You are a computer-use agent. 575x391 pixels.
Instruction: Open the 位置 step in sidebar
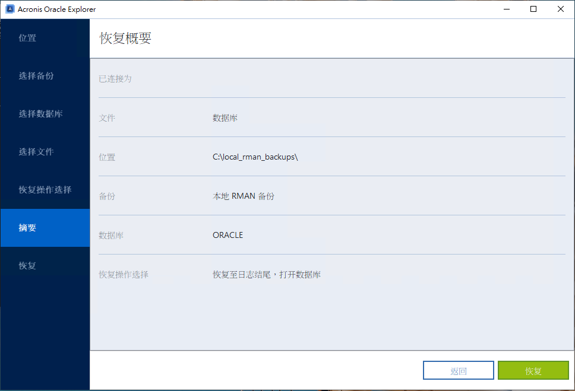coord(45,38)
